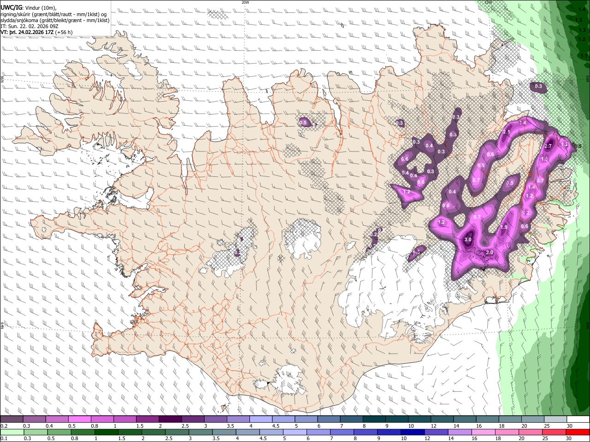
Task: Select the rain scale swatch between 5 and 6
Action: (295, 432)
